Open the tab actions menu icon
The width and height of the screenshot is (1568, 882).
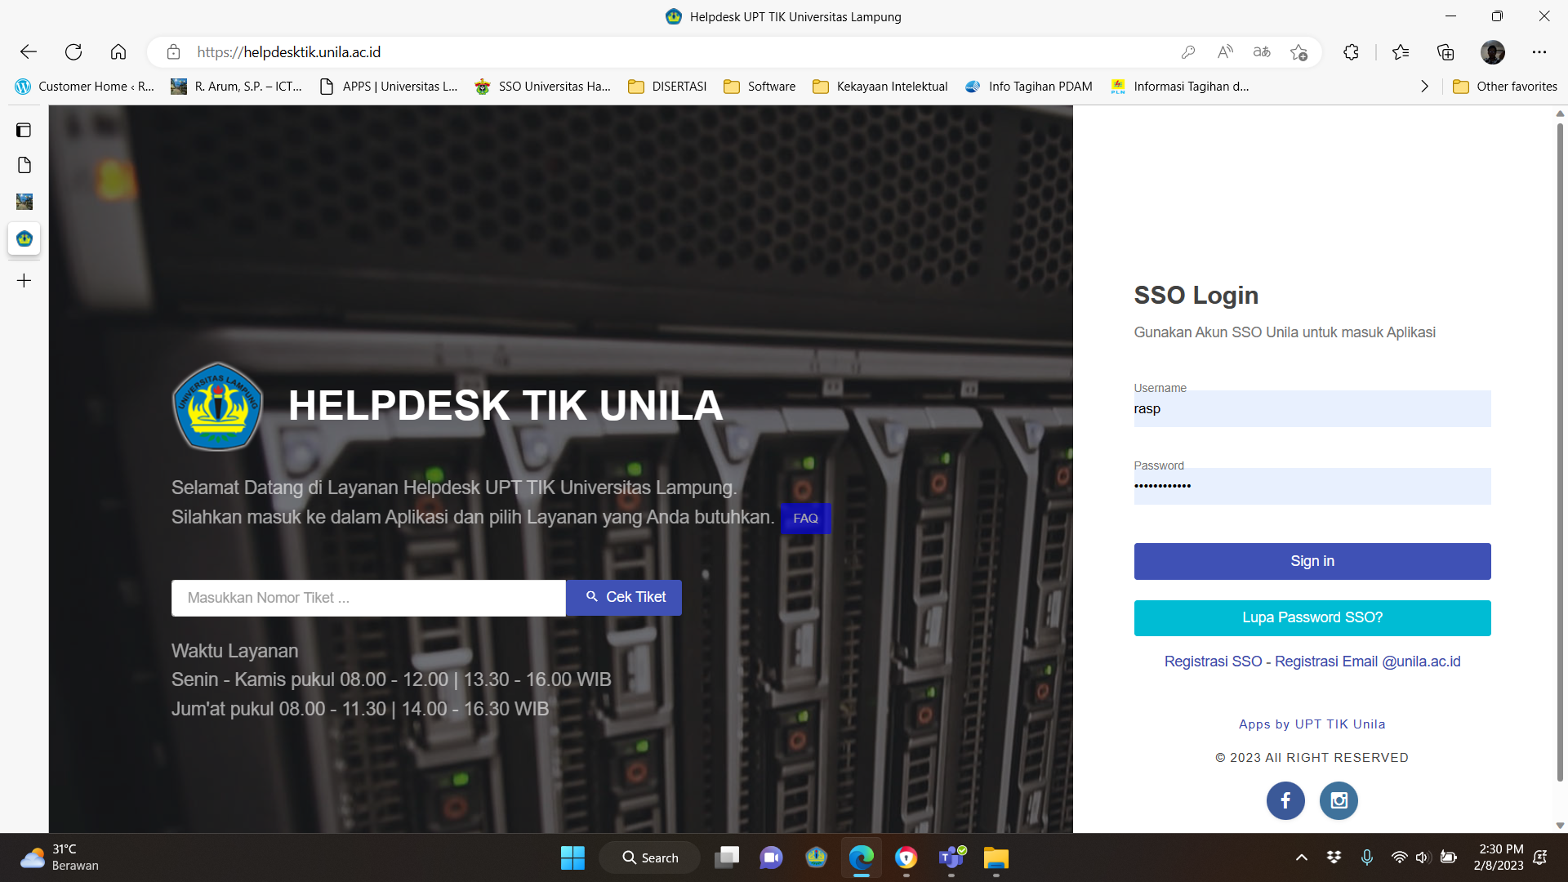tap(24, 130)
